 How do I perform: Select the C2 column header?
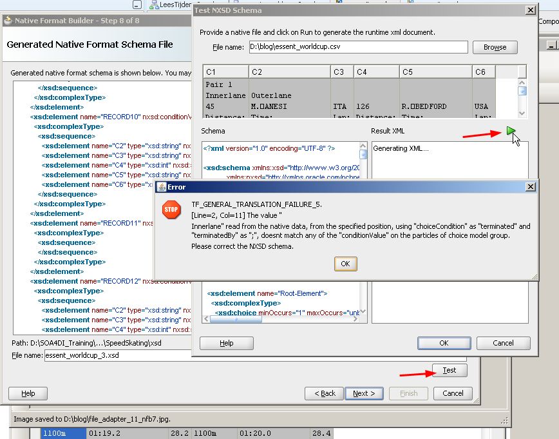289,72
